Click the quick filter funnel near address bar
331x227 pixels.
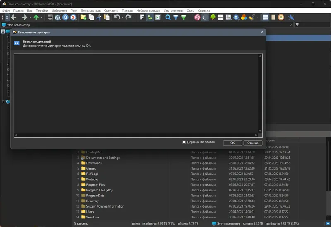297,25
